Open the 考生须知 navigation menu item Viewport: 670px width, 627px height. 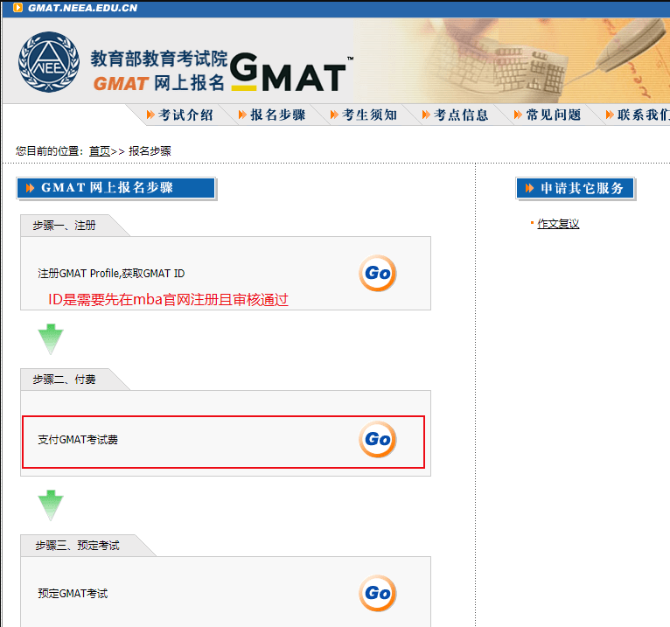[x=364, y=115]
